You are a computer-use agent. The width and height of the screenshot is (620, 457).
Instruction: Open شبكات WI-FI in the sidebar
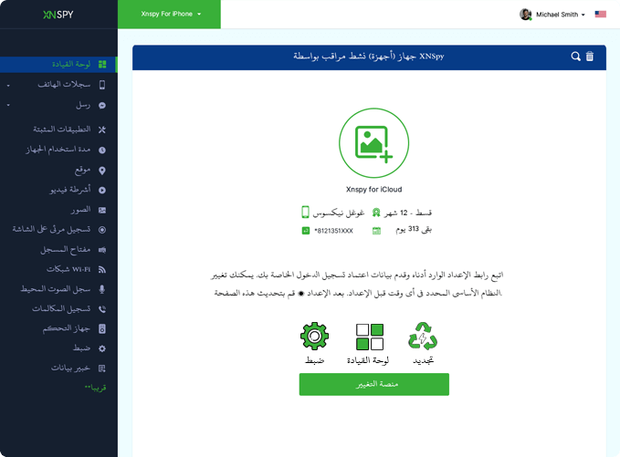tap(68, 269)
